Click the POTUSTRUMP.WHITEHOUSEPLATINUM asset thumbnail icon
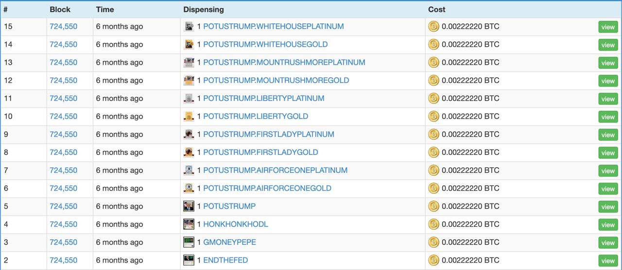622x270 pixels. point(189,27)
